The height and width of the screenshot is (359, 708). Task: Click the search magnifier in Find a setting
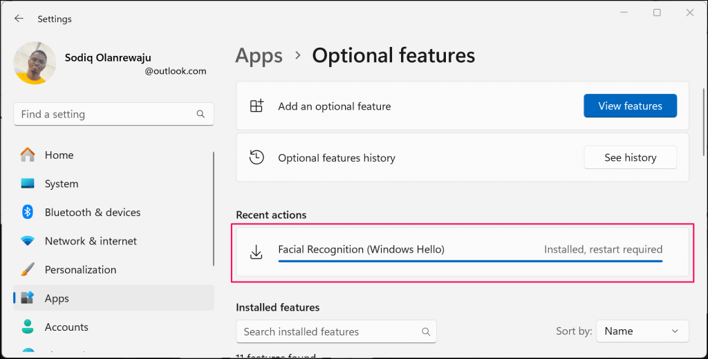pos(201,115)
